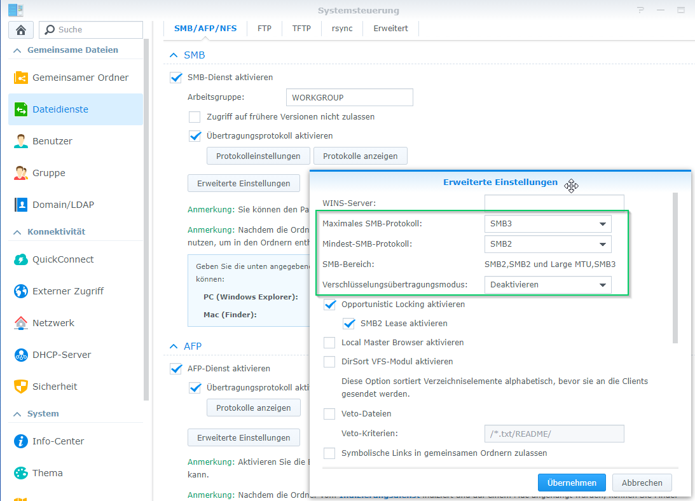
Task: Collapse the Konnektivität sidebar group
Action: click(17, 232)
